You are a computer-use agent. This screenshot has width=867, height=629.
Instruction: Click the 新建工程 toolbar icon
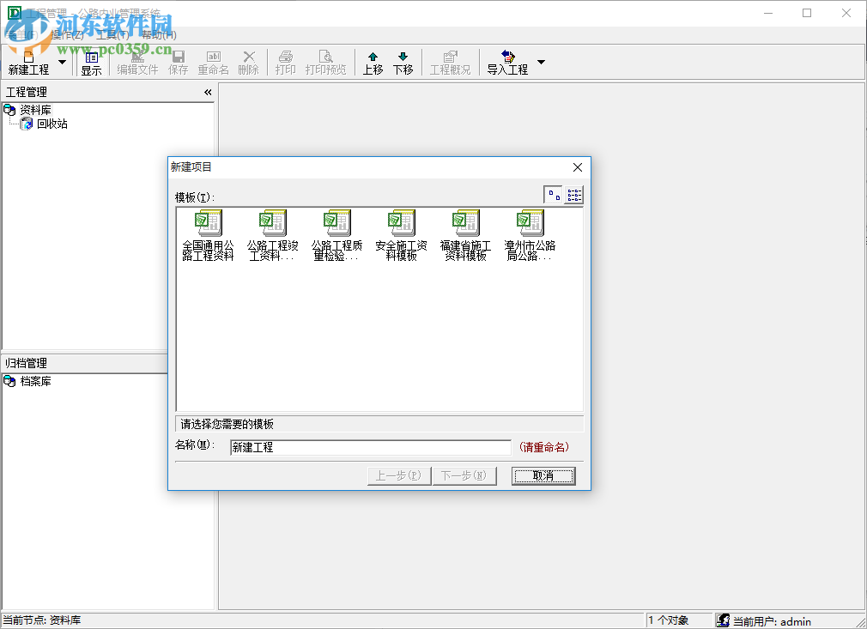(28, 63)
